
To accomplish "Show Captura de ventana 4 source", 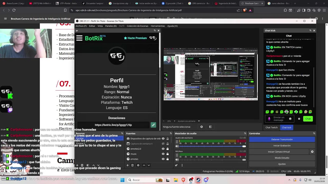I will point(163,144).
